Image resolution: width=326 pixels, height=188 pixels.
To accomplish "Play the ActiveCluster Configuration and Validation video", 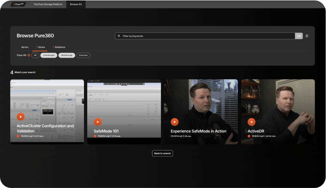I will click(x=20, y=117).
